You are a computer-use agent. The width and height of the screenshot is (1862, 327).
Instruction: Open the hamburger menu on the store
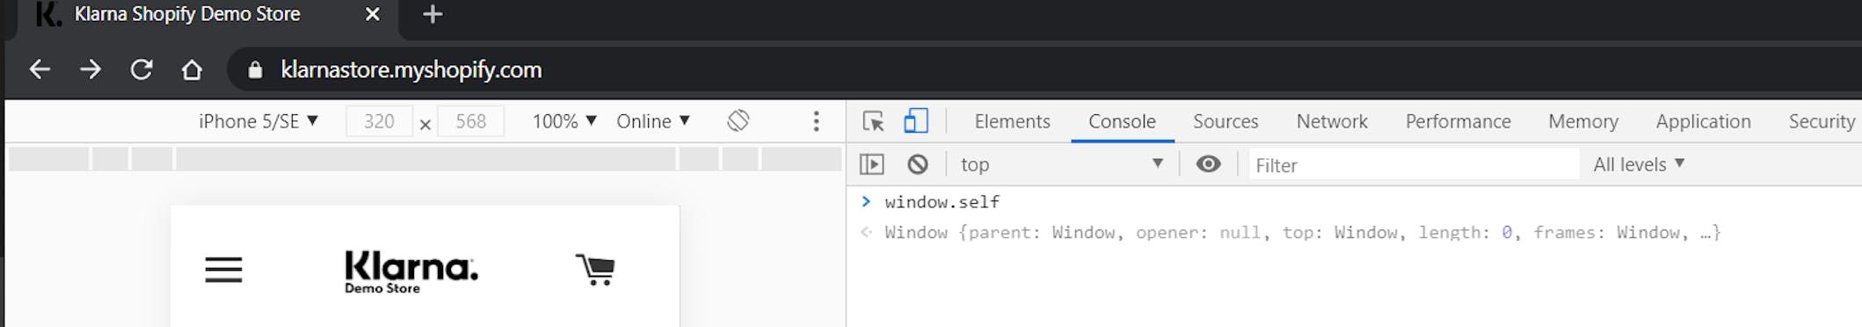pos(223,269)
